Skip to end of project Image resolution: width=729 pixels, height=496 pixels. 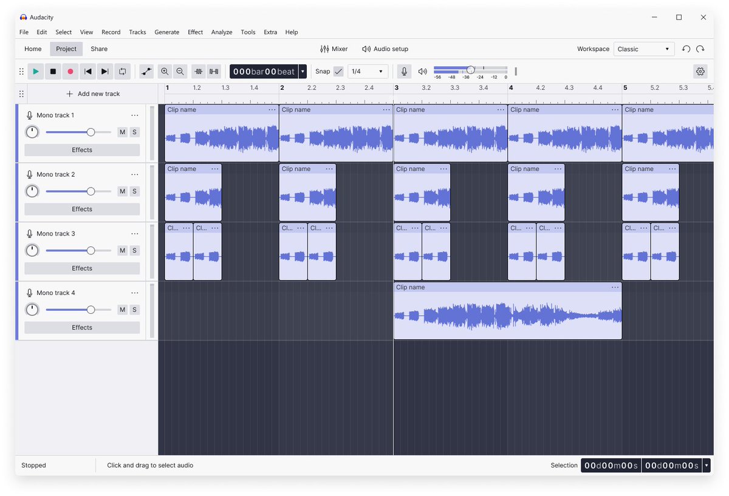(104, 72)
